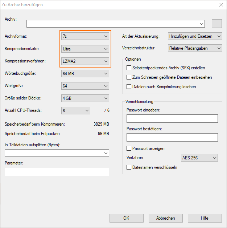The width and height of the screenshot is (227, 228).
Task: Expand Verzeichnisstruktur Relative Pfadangaben dropdown
Action: coord(195,48)
